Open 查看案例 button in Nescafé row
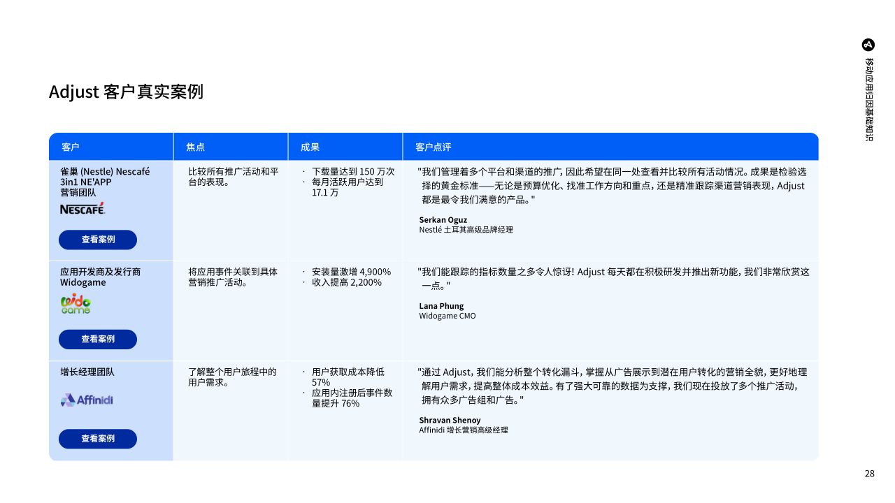Screen dimensions: 895x503 [x=98, y=240]
